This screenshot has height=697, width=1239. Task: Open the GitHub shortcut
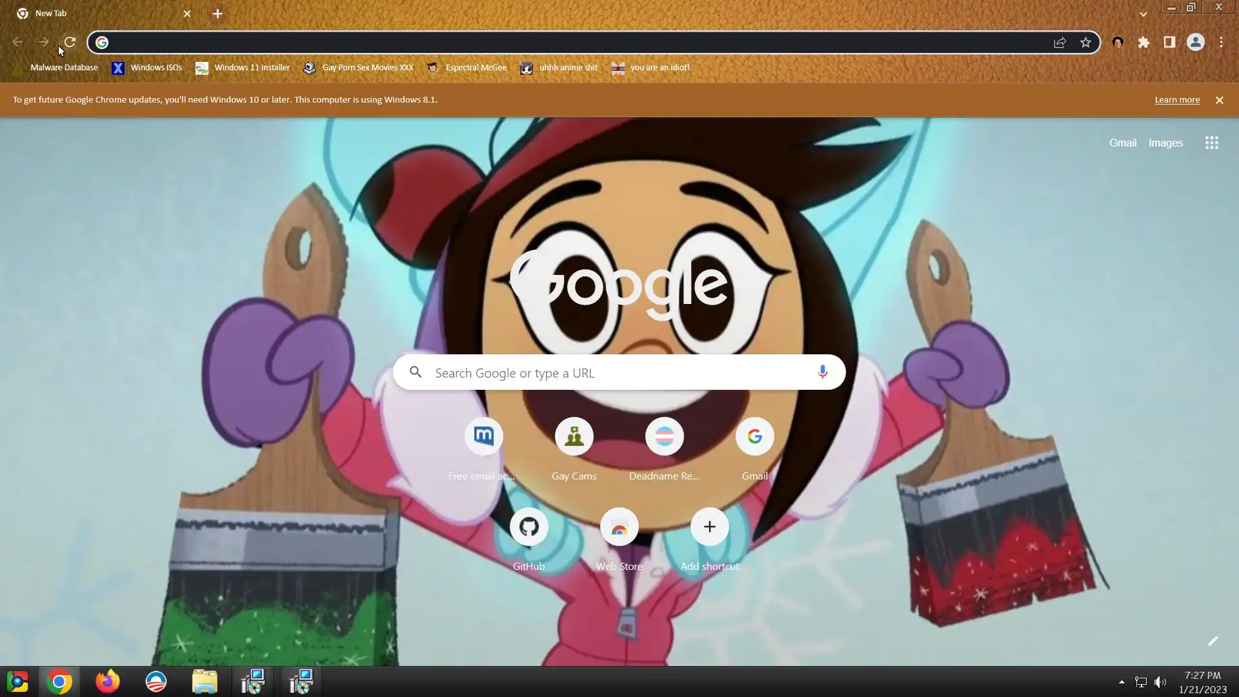click(x=529, y=527)
